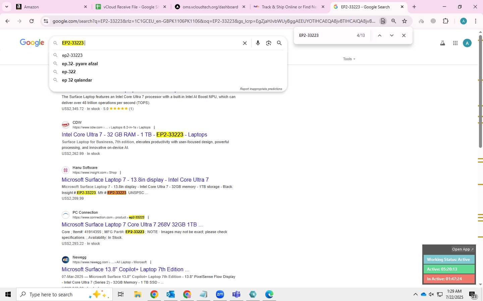
Task: Select the ep2-33223 suggestion
Action: pos(168,55)
